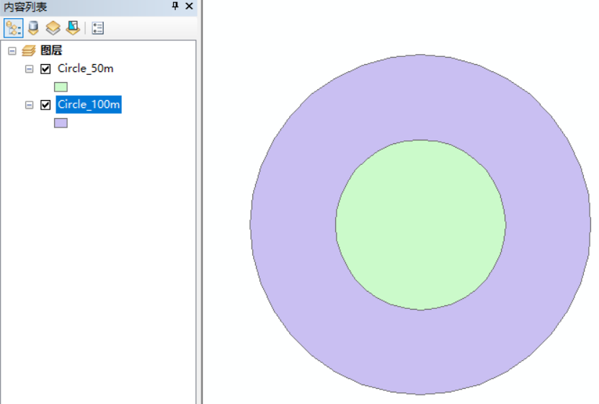Open the purple Circle_100m symbol swatch

[61, 123]
